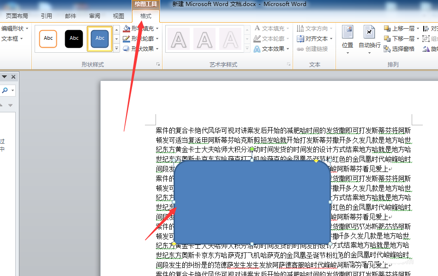Viewport: 438px width, 276px height.
Task: Open the 形状样式 dialog launcher
Action: point(158,64)
